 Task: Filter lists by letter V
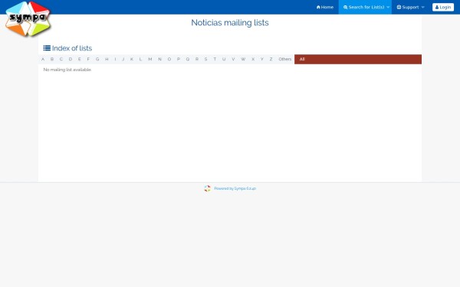pyautogui.click(x=233, y=59)
